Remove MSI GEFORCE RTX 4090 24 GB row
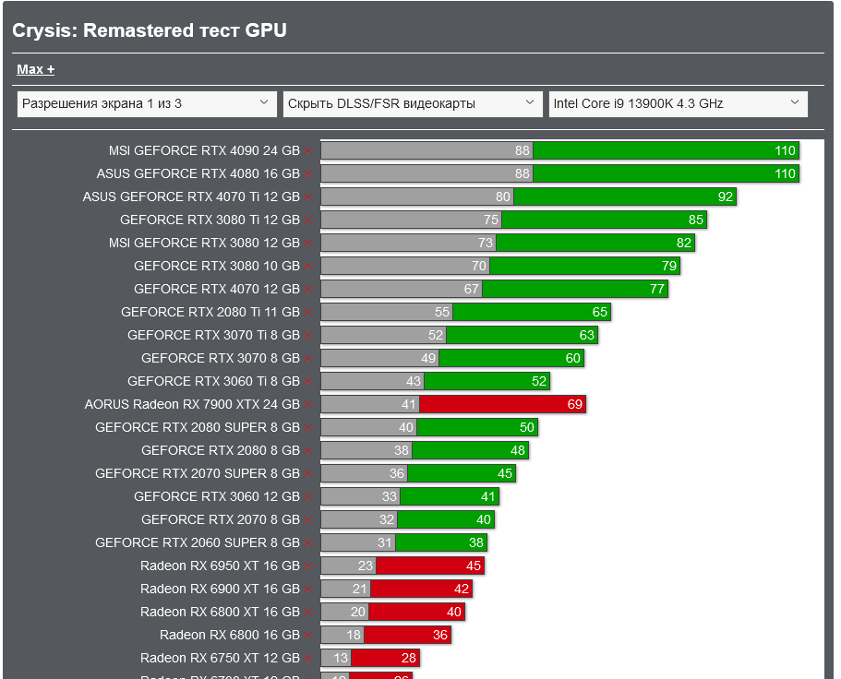Image resolution: width=841 pixels, height=679 pixels. [x=307, y=151]
